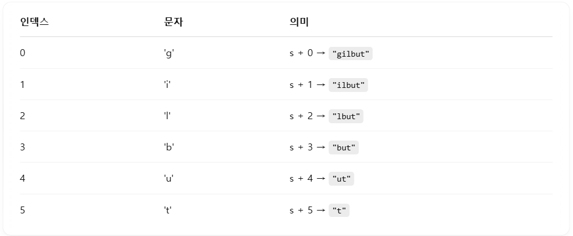Click the 'u' character cell
Screen dimensions: 573x236
coord(168,179)
